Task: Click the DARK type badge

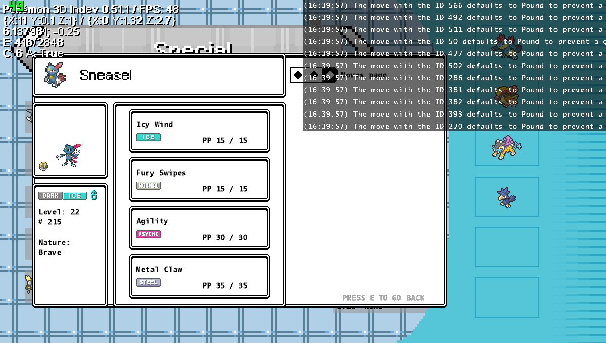Action: click(50, 196)
